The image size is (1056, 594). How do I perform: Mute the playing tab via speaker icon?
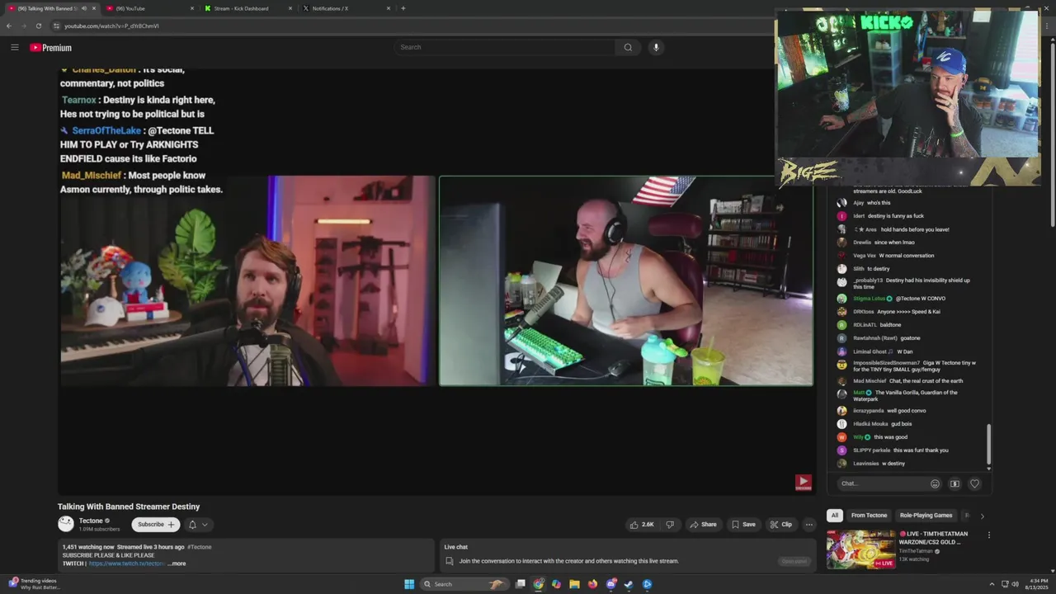point(83,8)
